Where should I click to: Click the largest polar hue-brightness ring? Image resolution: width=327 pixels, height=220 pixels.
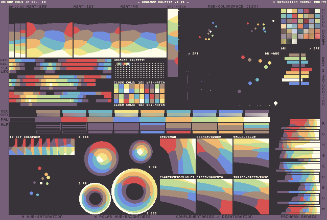[134, 191]
